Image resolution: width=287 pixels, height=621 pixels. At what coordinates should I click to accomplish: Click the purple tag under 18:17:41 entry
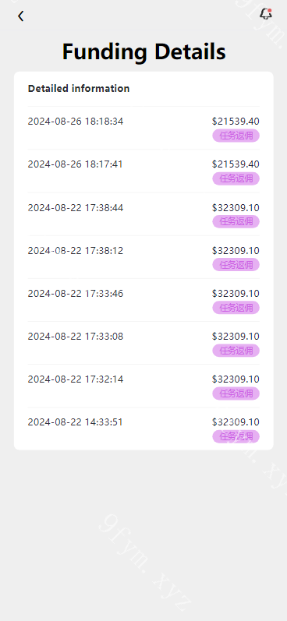[x=236, y=178]
